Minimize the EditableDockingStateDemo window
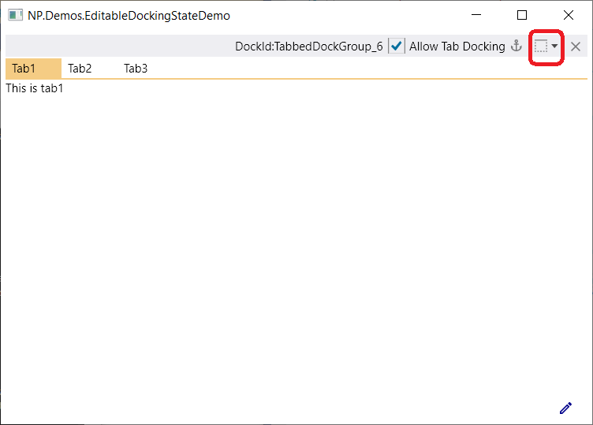This screenshot has height=425, width=593. (476, 15)
